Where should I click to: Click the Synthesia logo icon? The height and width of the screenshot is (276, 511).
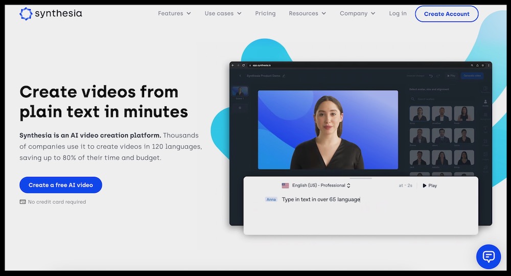(26, 14)
